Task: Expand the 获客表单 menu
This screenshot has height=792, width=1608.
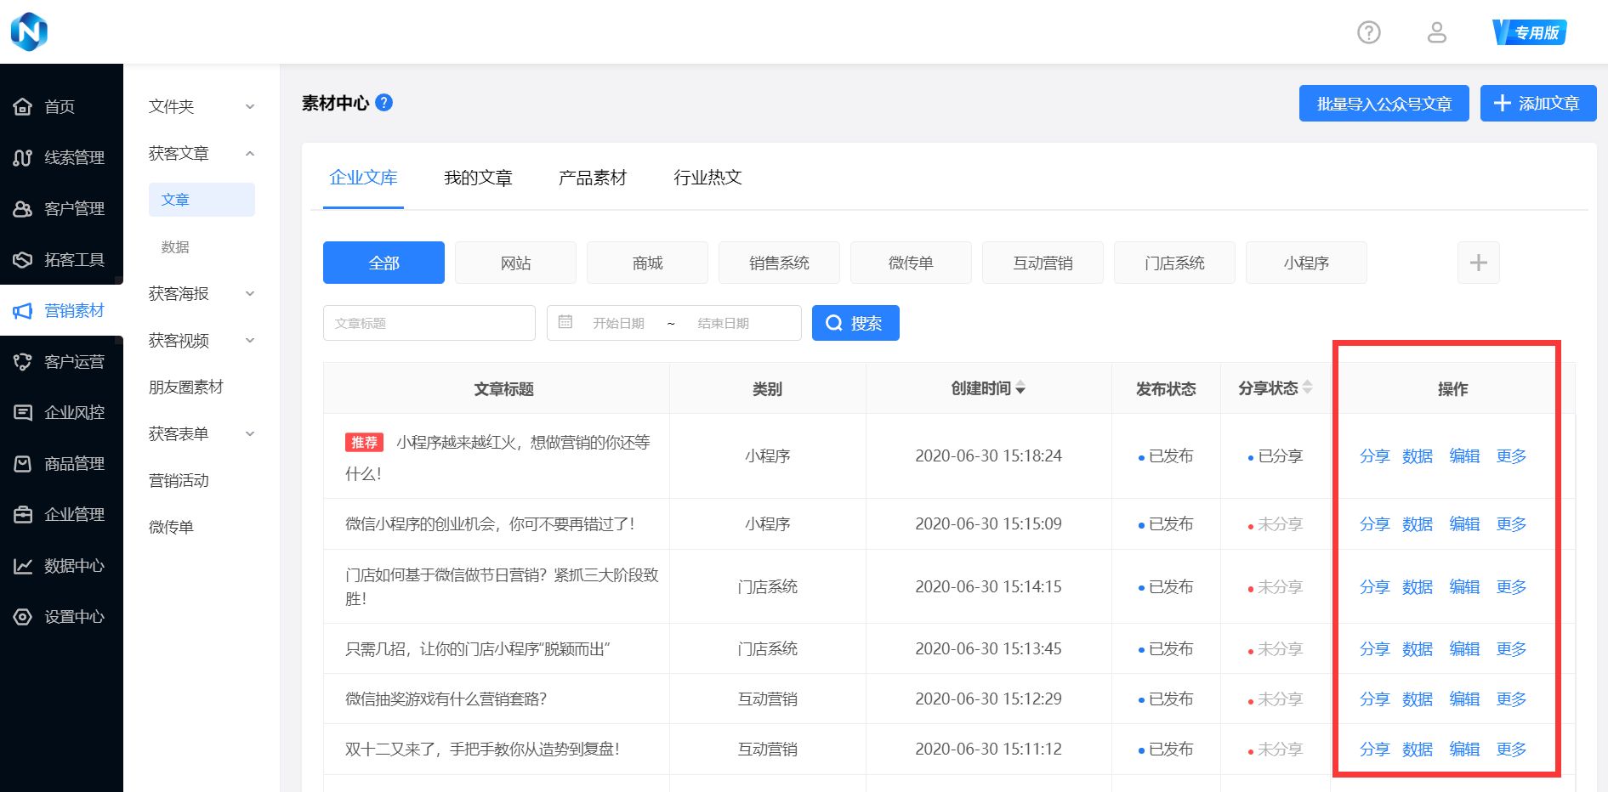Action: tap(202, 433)
